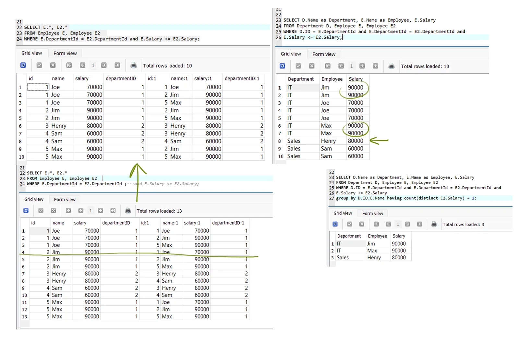This screenshot has height=345, width=519.
Task: Click next page arrow in bottom-right results toolbar
Action: click(x=407, y=224)
